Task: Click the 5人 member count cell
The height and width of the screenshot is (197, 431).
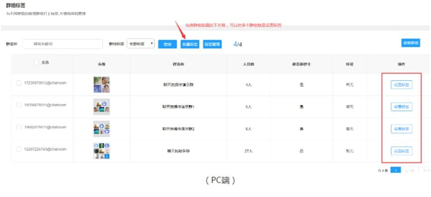Action: pyautogui.click(x=248, y=106)
